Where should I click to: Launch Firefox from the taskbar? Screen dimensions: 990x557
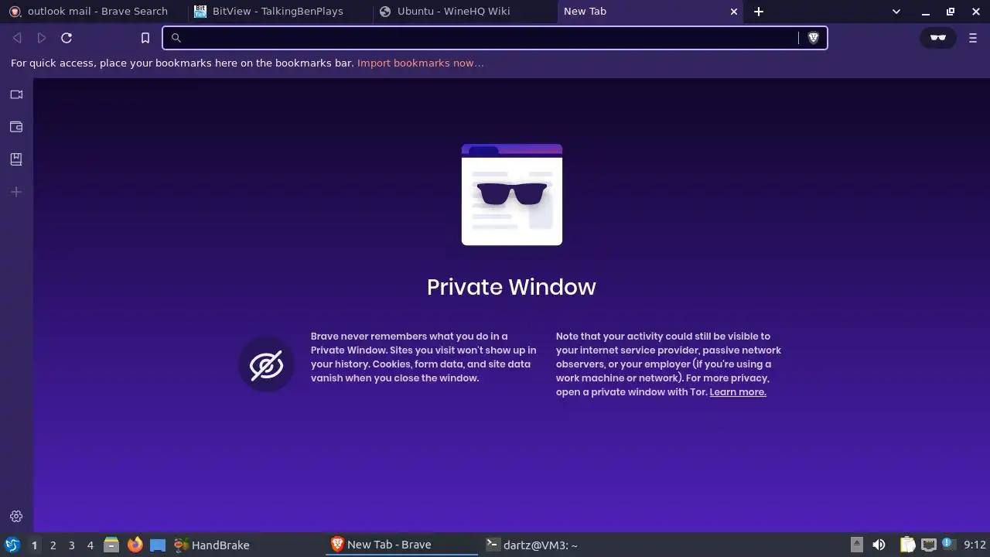[x=135, y=545]
